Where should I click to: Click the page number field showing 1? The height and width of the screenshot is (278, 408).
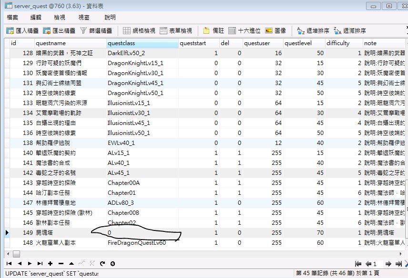(378, 264)
